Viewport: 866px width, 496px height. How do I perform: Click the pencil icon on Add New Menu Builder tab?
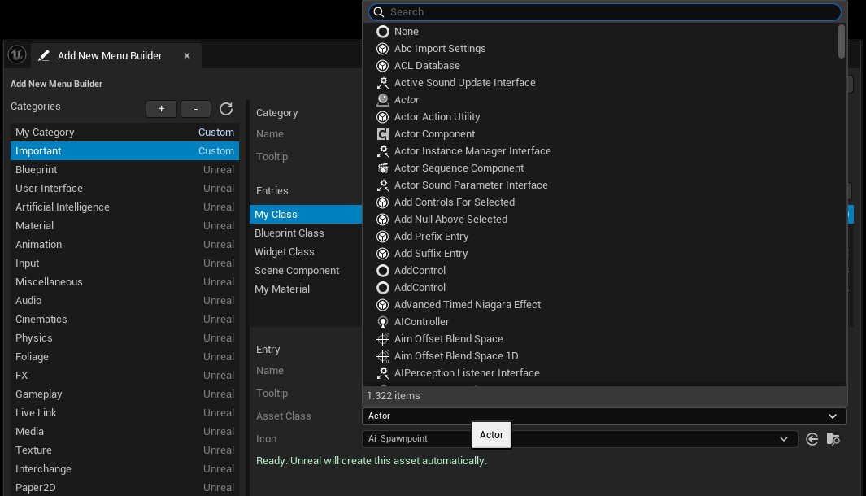(x=44, y=56)
